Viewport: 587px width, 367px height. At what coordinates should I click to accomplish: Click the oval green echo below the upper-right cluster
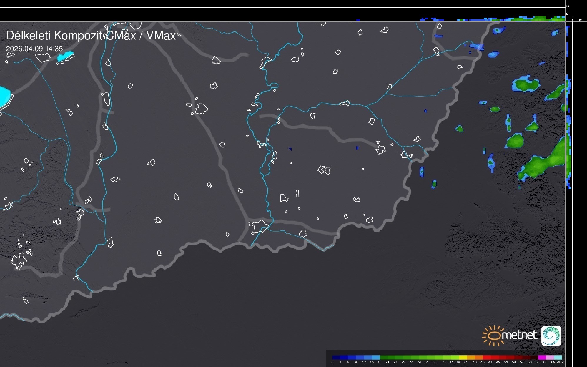point(515,141)
